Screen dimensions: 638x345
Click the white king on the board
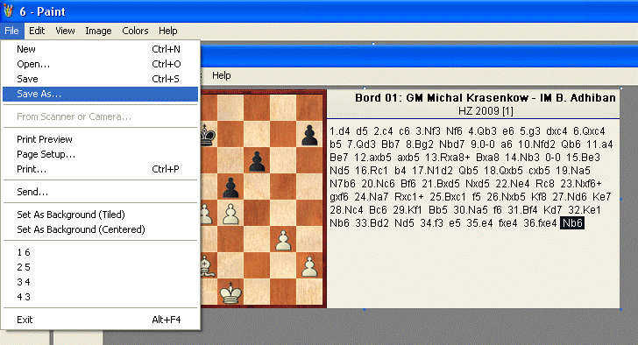[230, 292]
